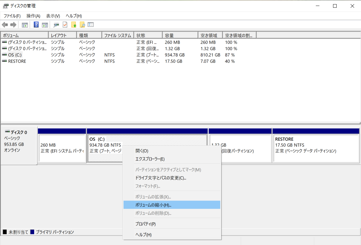Click the 正常 (回復... status cell
Screen dimensions: 361x245
pyautogui.click(x=148, y=49)
